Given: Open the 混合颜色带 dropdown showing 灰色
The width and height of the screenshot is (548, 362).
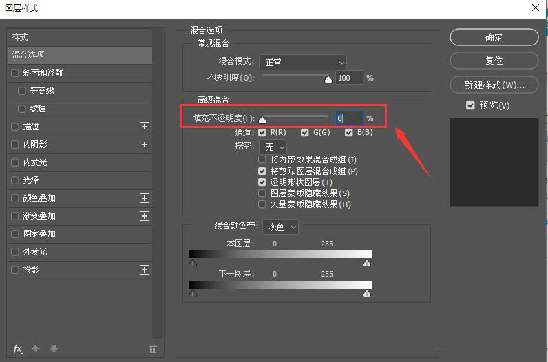Looking at the screenshot, I should click(280, 227).
